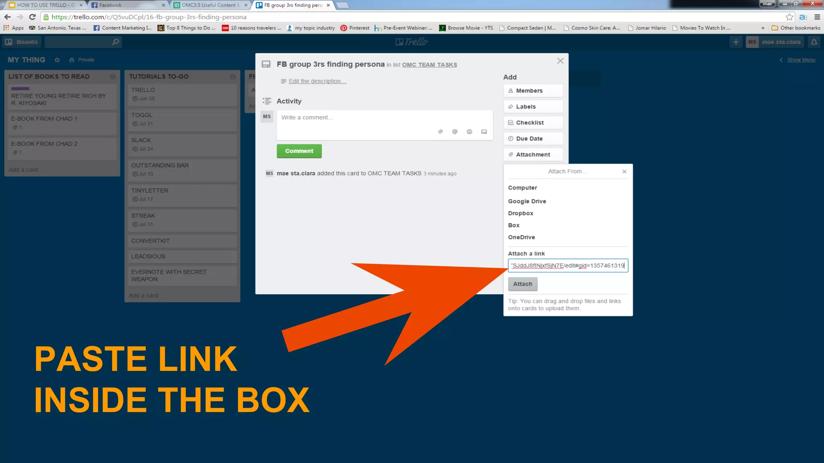Open mae sta.clara account menu
Screen dimensions: 824x463
[x=775, y=42]
